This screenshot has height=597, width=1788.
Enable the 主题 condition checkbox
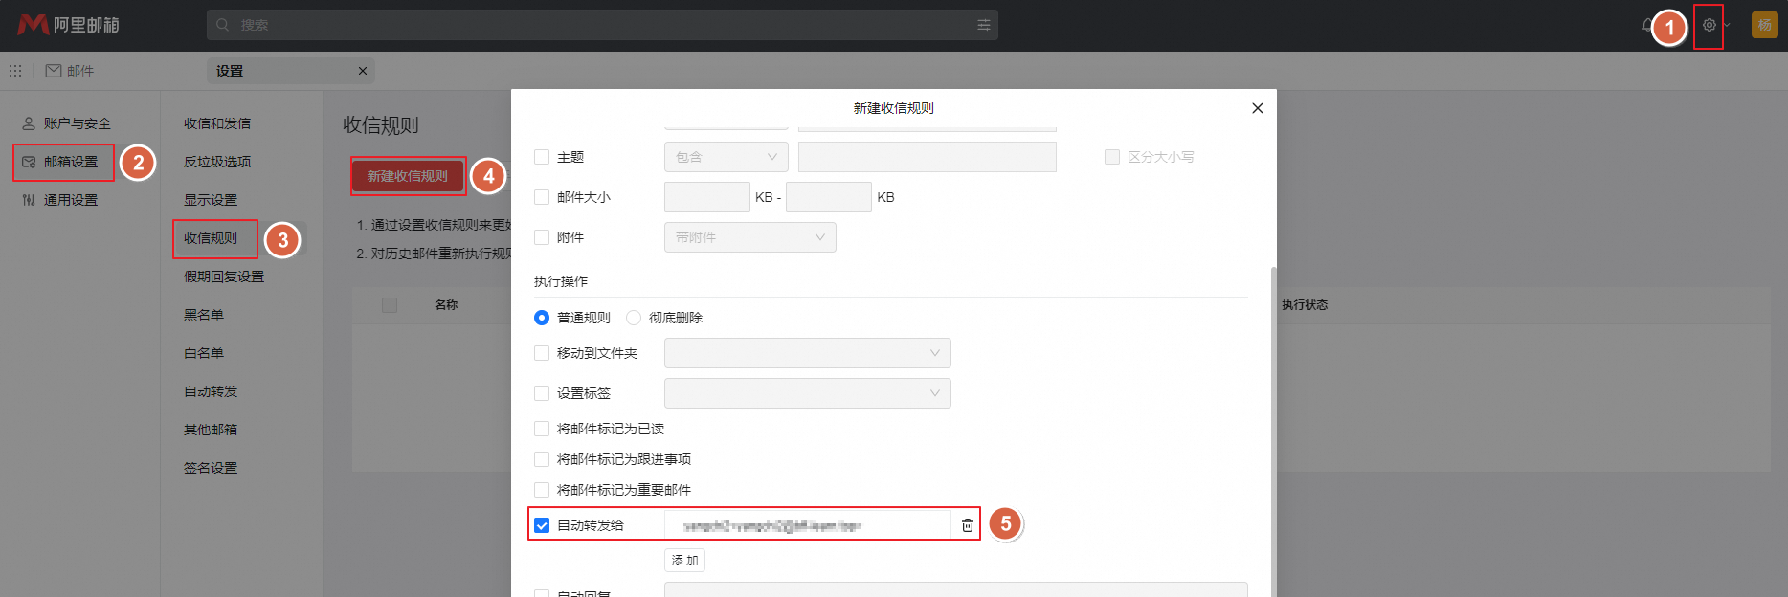point(542,157)
